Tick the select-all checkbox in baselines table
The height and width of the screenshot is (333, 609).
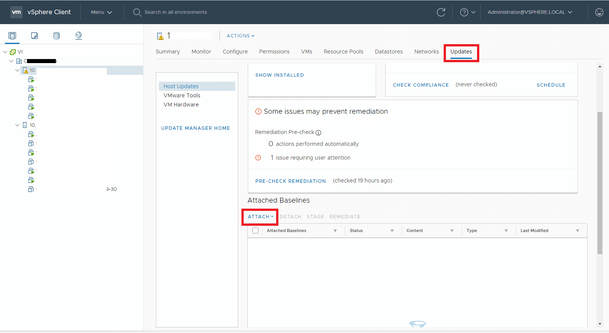pyautogui.click(x=255, y=230)
